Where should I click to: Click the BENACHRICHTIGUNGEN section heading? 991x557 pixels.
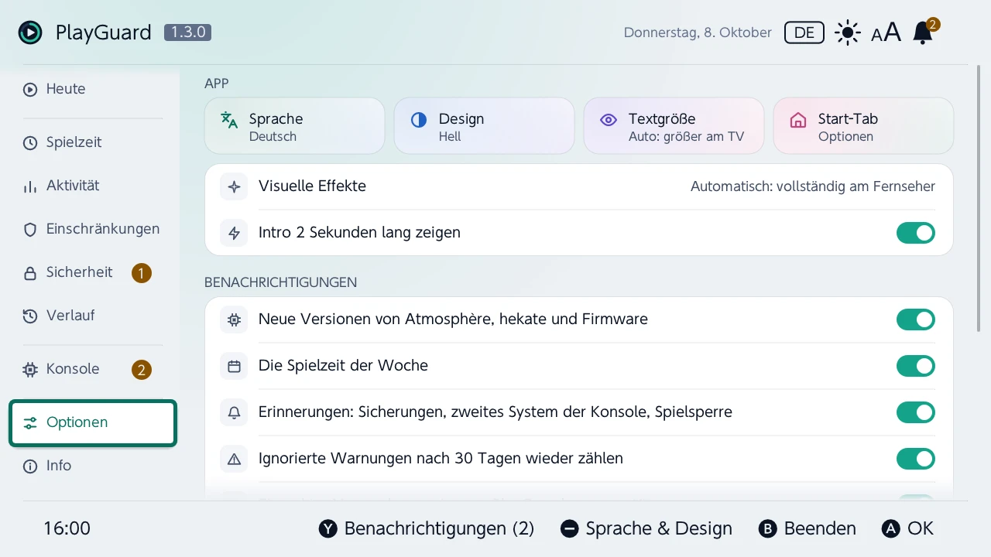tap(280, 282)
